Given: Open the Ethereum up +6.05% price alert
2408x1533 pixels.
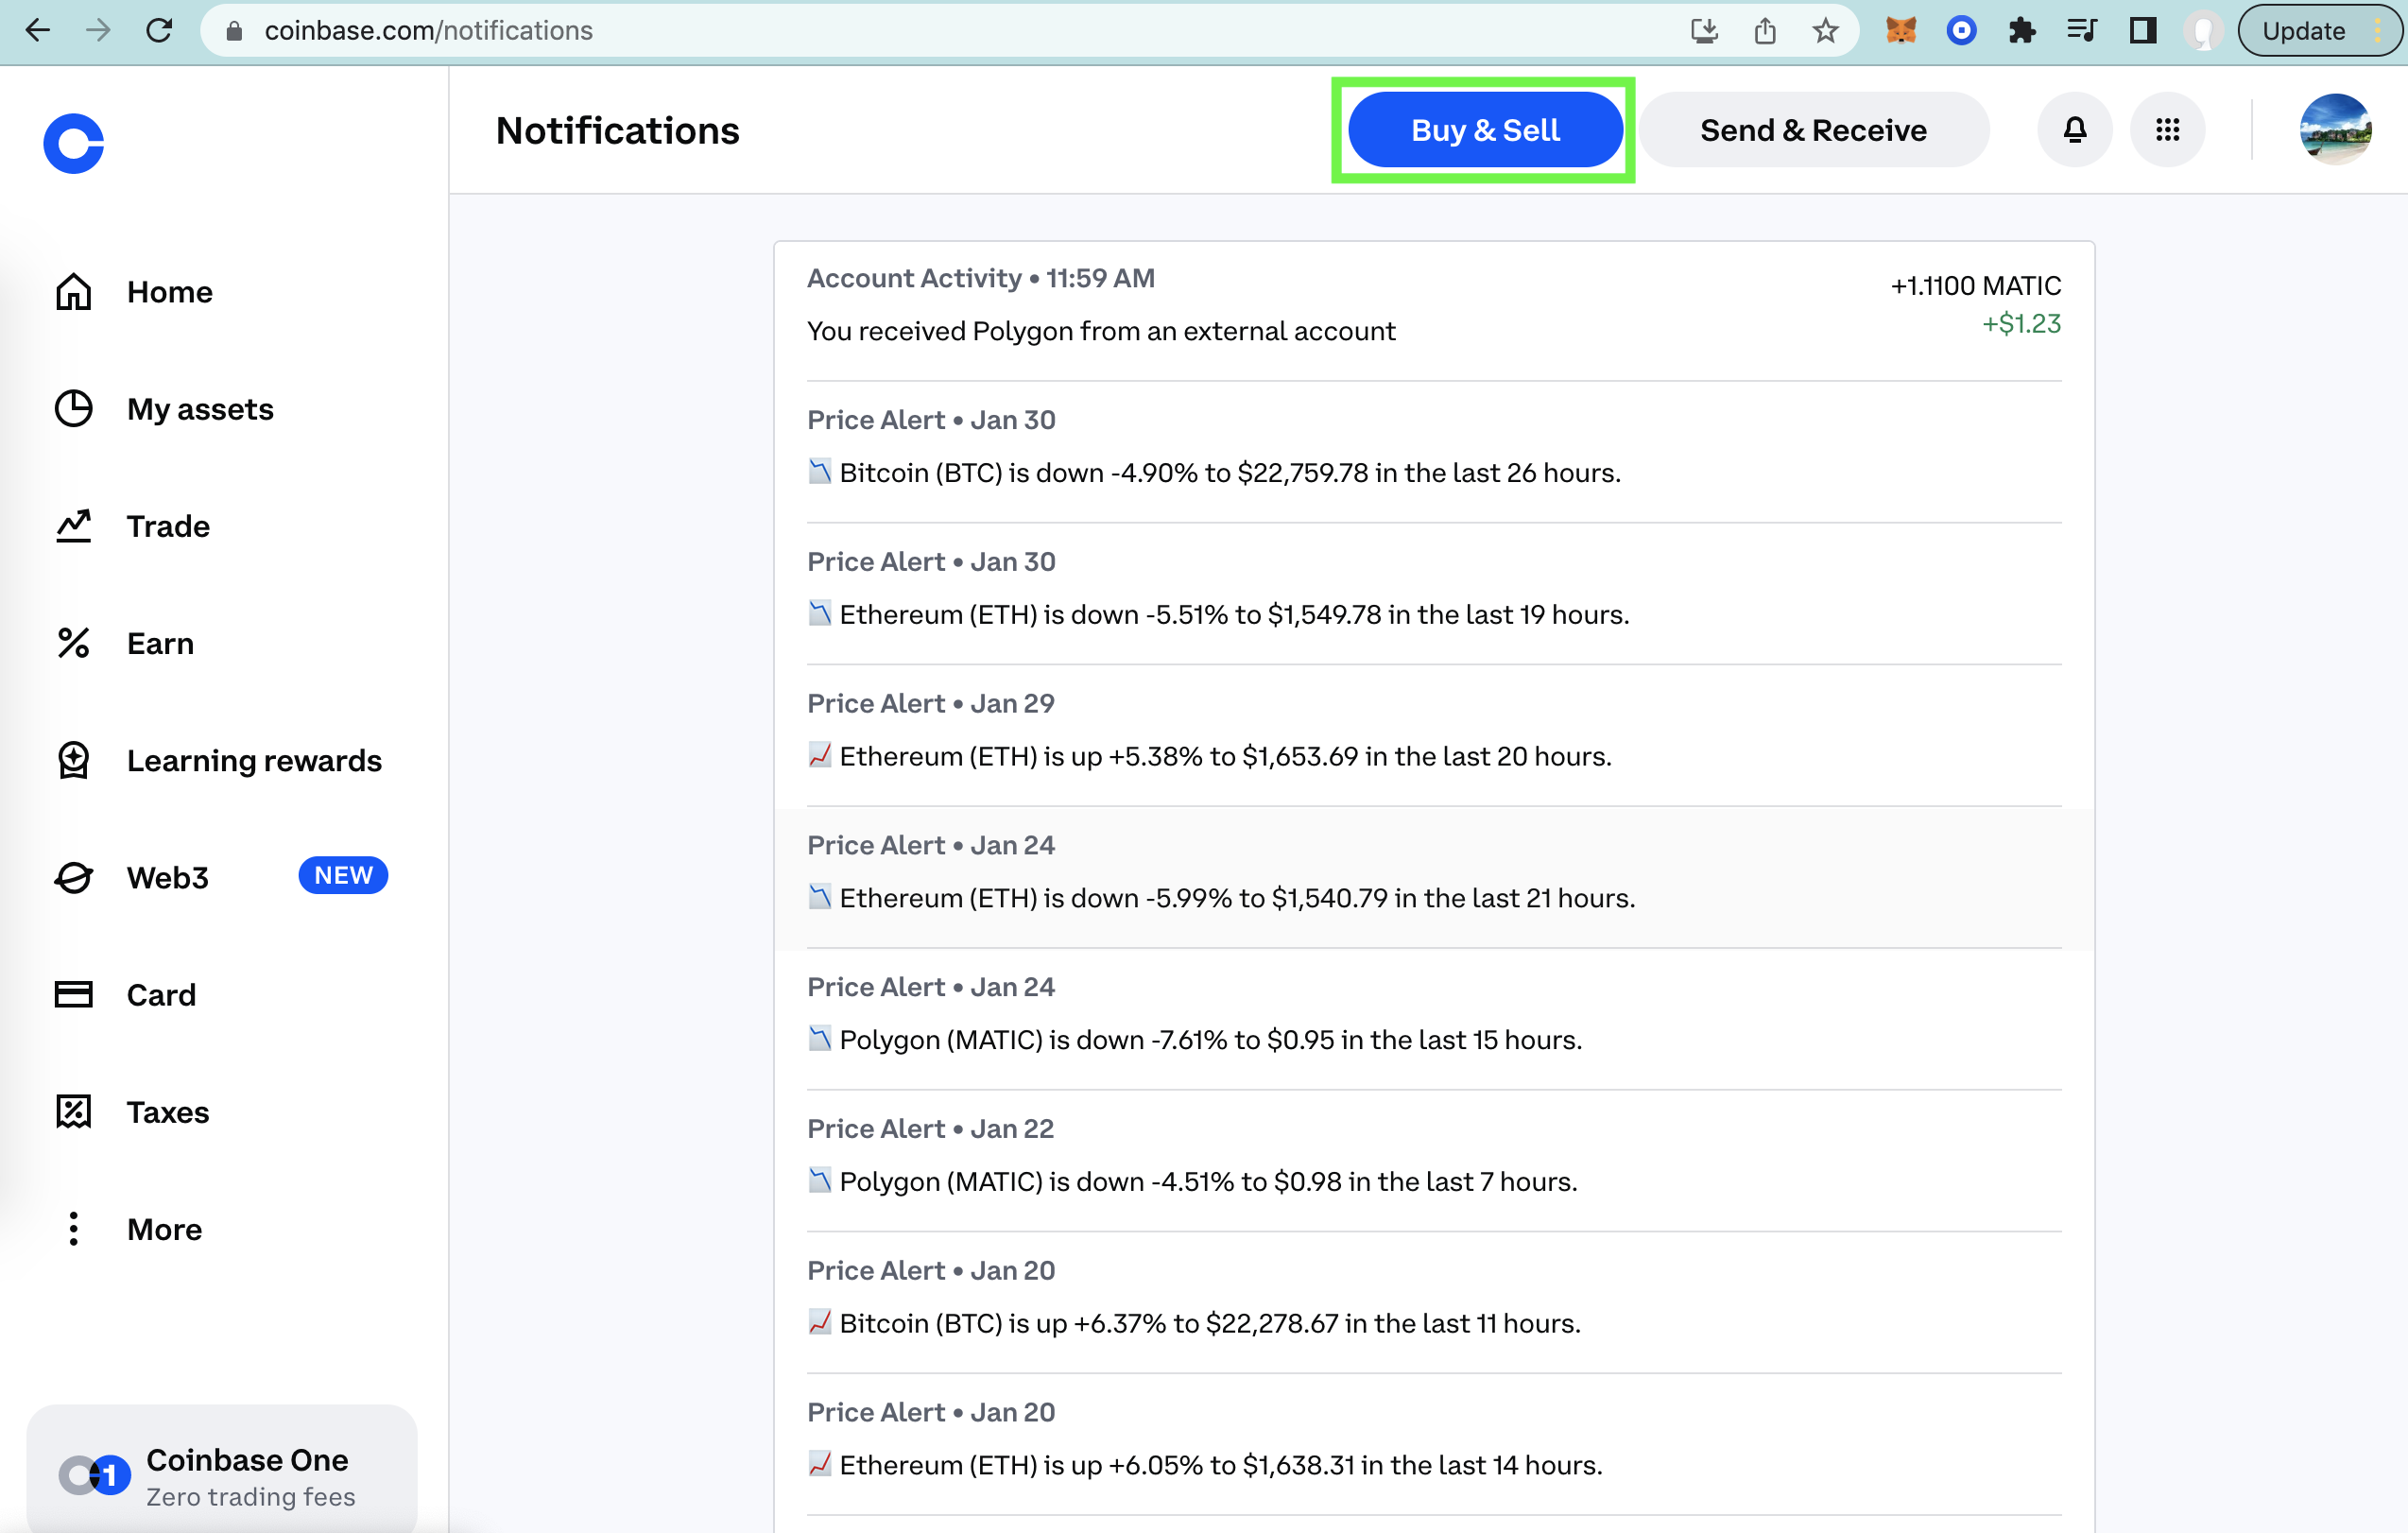Looking at the screenshot, I should (1433, 1445).
